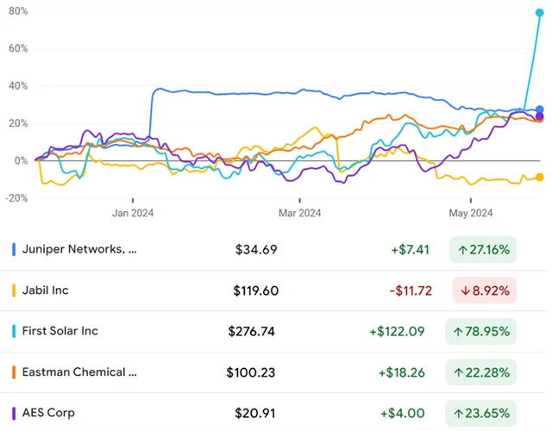This screenshot has height=431, width=552.
Task: Open Eastman Chemical stock entry
Action: [81, 372]
